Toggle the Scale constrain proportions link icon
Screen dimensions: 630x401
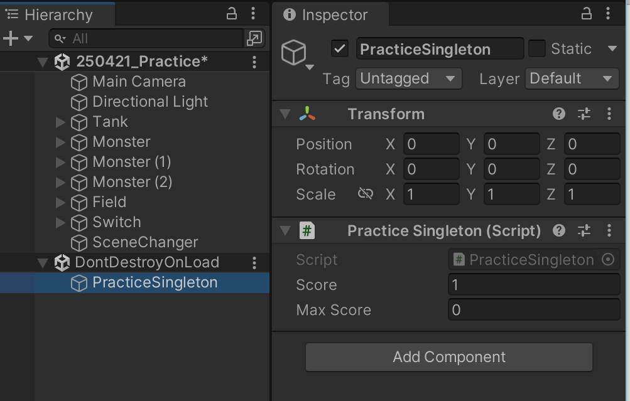[x=365, y=194]
